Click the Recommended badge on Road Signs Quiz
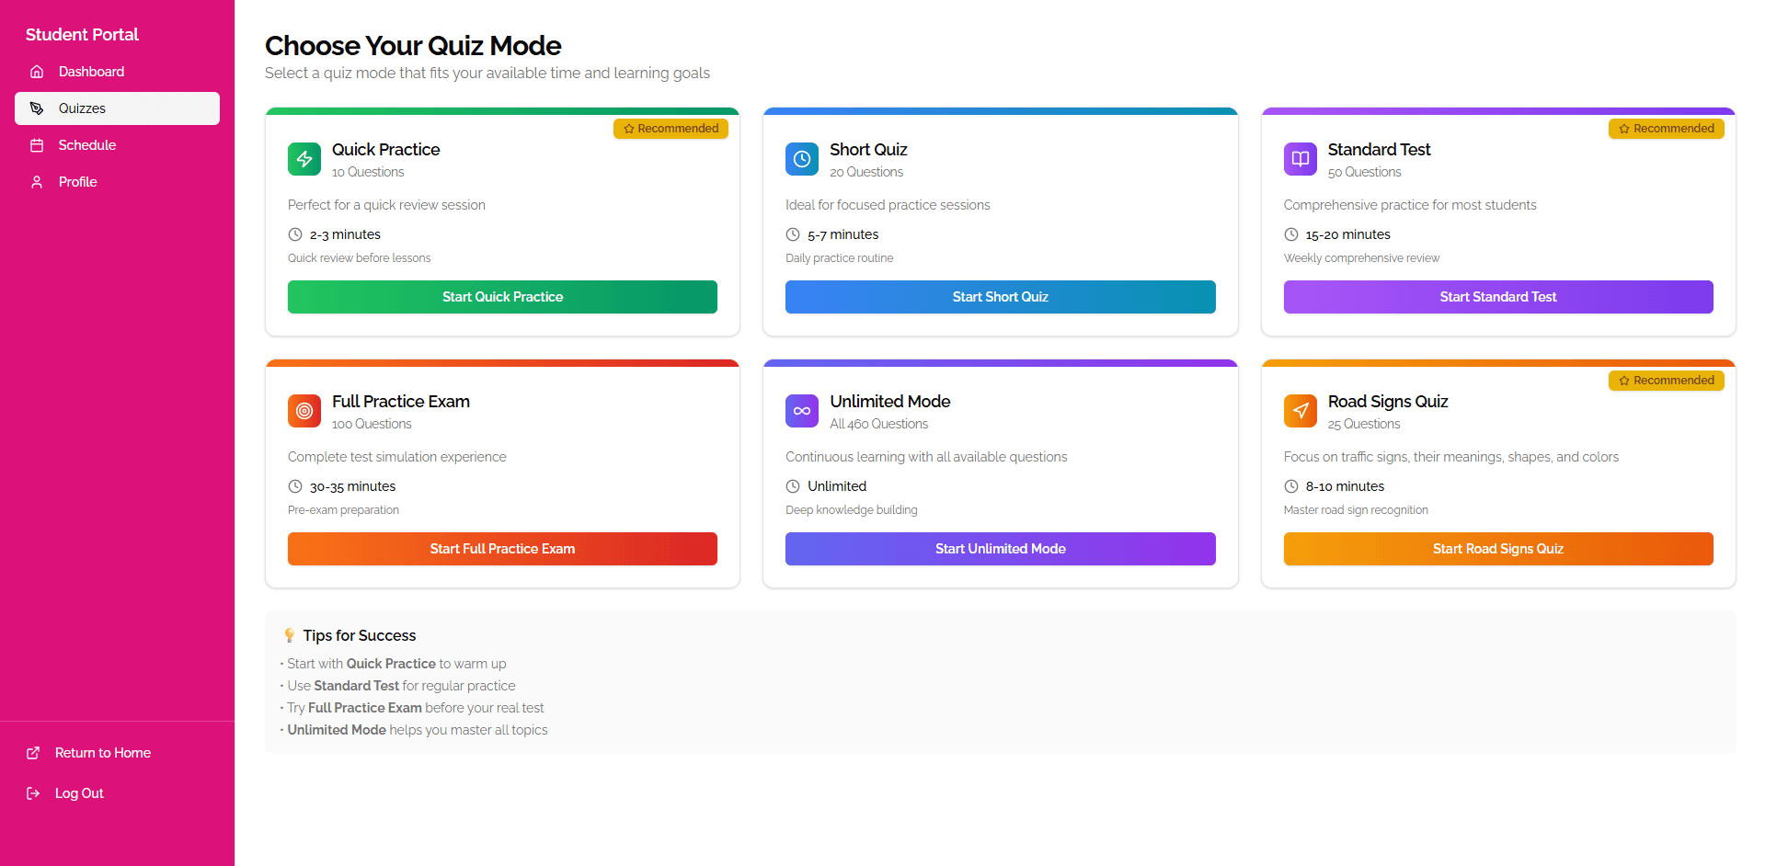The image size is (1765, 866). tap(1666, 380)
